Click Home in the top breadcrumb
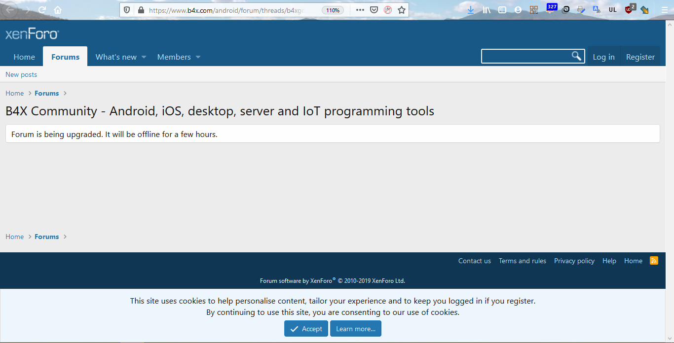674x343 pixels. (15, 93)
